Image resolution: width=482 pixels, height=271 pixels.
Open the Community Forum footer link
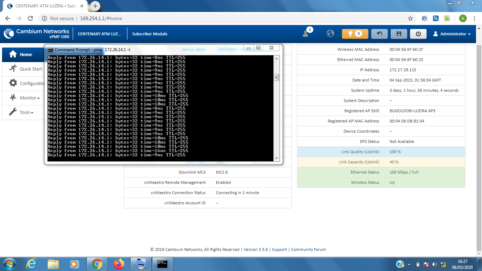point(308,249)
